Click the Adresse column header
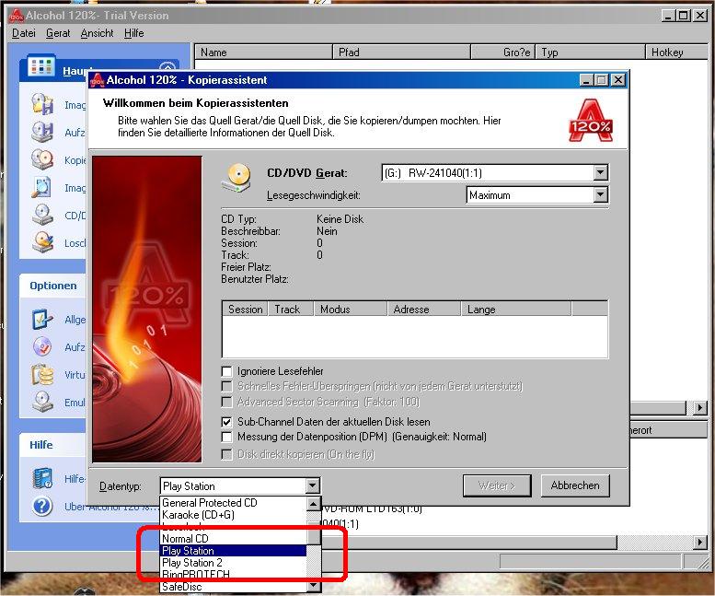715x596 pixels. pos(424,309)
